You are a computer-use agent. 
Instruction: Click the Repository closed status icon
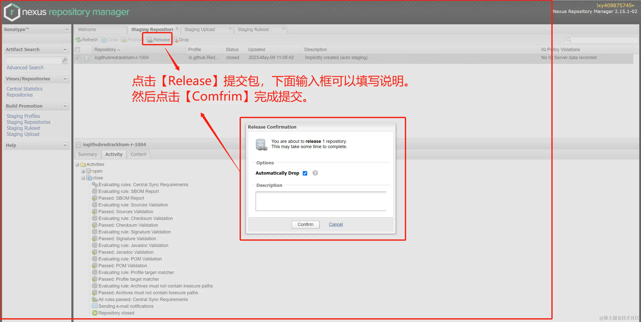coord(95,313)
